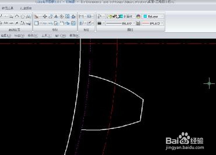The height and width of the screenshot is (155, 216).
Task: Select the array grid tool
Action: point(68,17)
